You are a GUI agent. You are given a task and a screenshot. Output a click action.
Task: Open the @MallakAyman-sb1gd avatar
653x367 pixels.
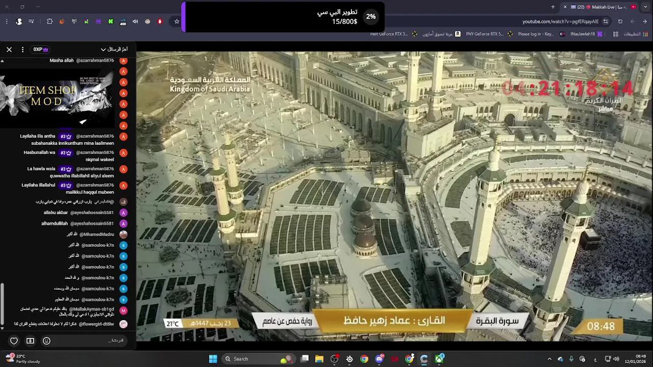tap(123, 310)
